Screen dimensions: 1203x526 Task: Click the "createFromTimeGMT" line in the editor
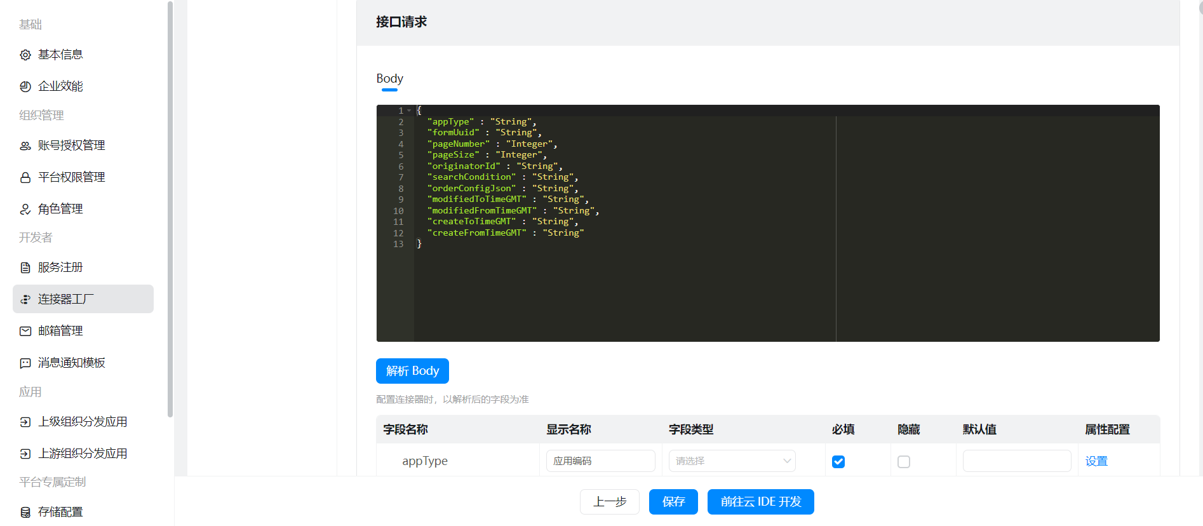click(x=506, y=233)
